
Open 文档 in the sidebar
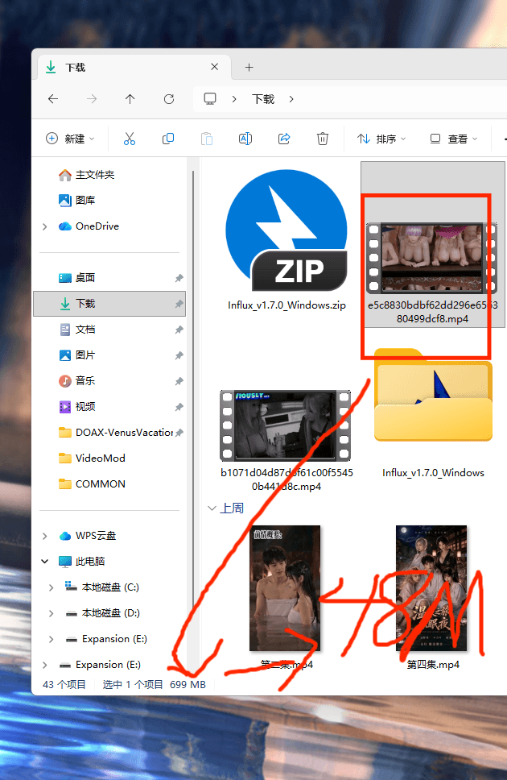pyautogui.click(x=85, y=330)
